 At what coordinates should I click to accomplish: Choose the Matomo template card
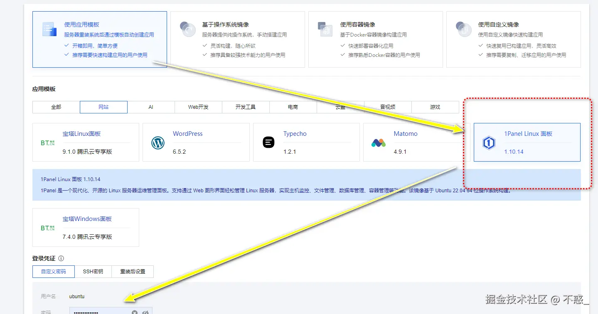point(417,142)
